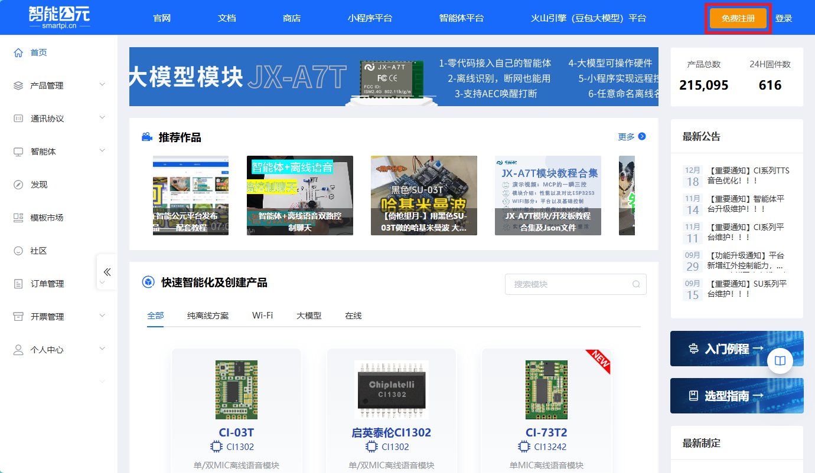Viewport: 815px width, 473px height.
Task: Click the 搜索模块 search field
Action: point(567,284)
